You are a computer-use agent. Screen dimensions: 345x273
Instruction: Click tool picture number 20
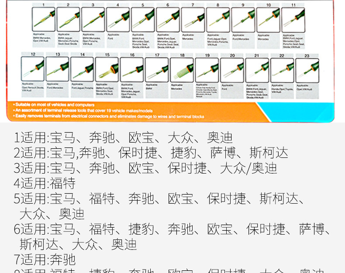(232, 70)
